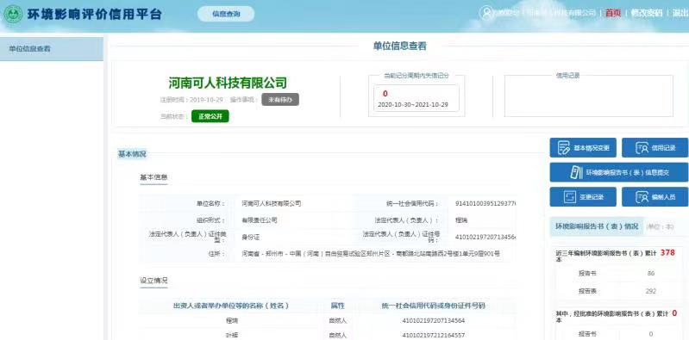Click the 注册时间 2019-10-29 text
The height and width of the screenshot is (340, 689).
(x=191, y=100)
